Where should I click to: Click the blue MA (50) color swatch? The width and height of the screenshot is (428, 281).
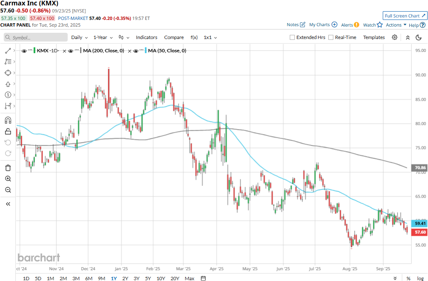(x=146, y=51)
